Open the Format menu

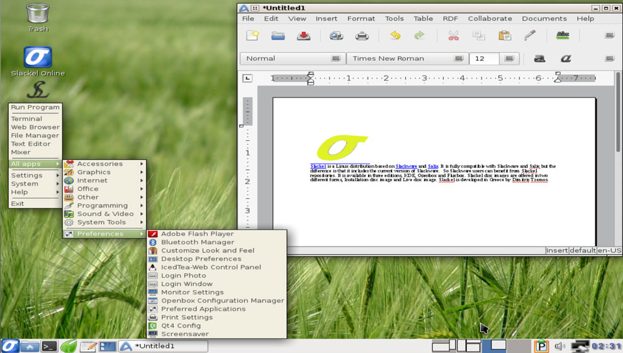(x=361, y=19)
